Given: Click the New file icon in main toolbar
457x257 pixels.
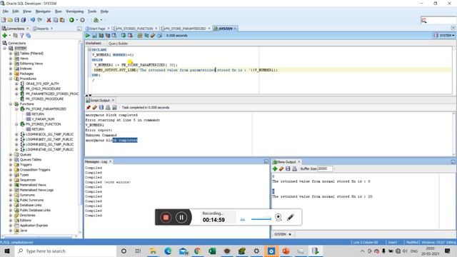Looking at the screenshot, I should [4, 20].
